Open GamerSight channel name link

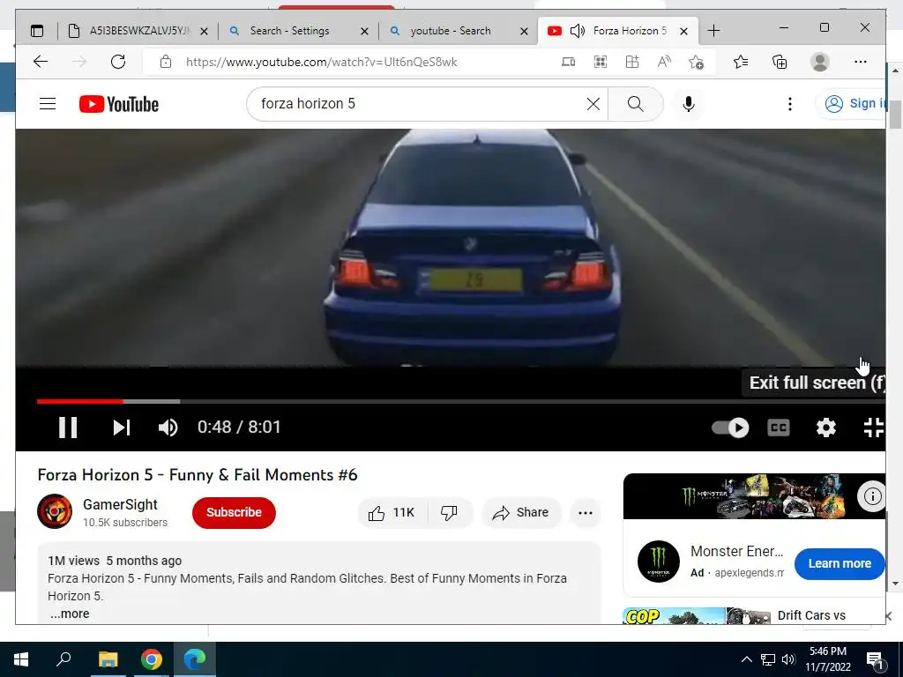point(120,504)
